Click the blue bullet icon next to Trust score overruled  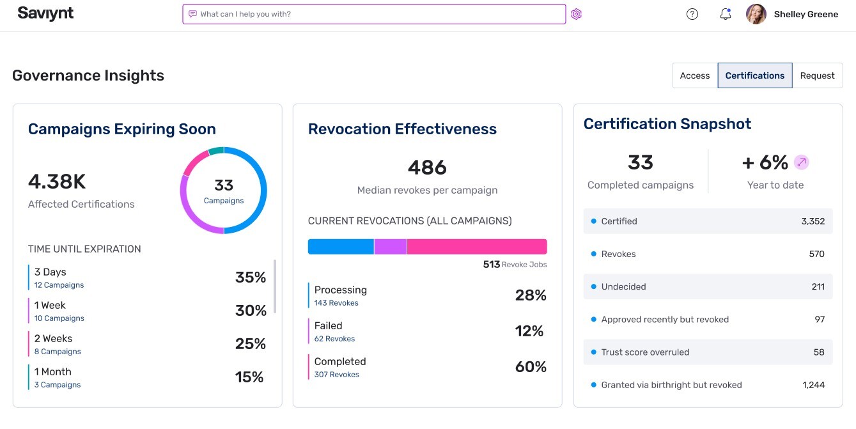click(x=595, y=352)
